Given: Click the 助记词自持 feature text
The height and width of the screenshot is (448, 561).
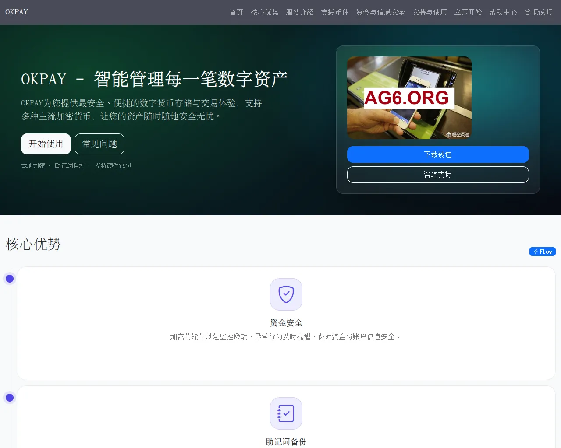Looking at the screenshot, I should 70,166.
